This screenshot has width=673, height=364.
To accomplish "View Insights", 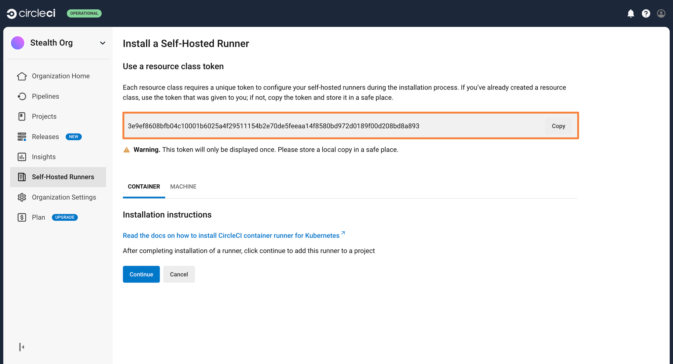I will pos(58,157).
